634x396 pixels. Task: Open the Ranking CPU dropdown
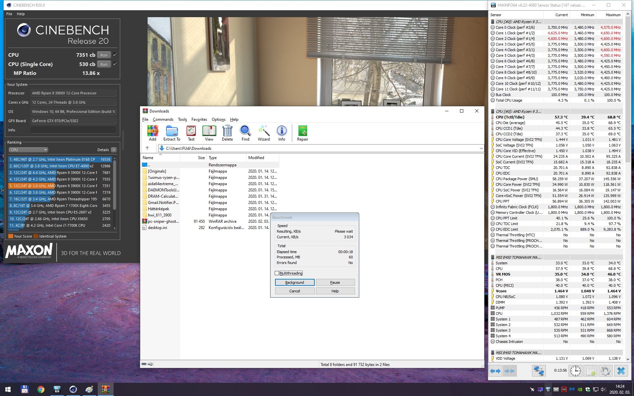click(28, 149)
